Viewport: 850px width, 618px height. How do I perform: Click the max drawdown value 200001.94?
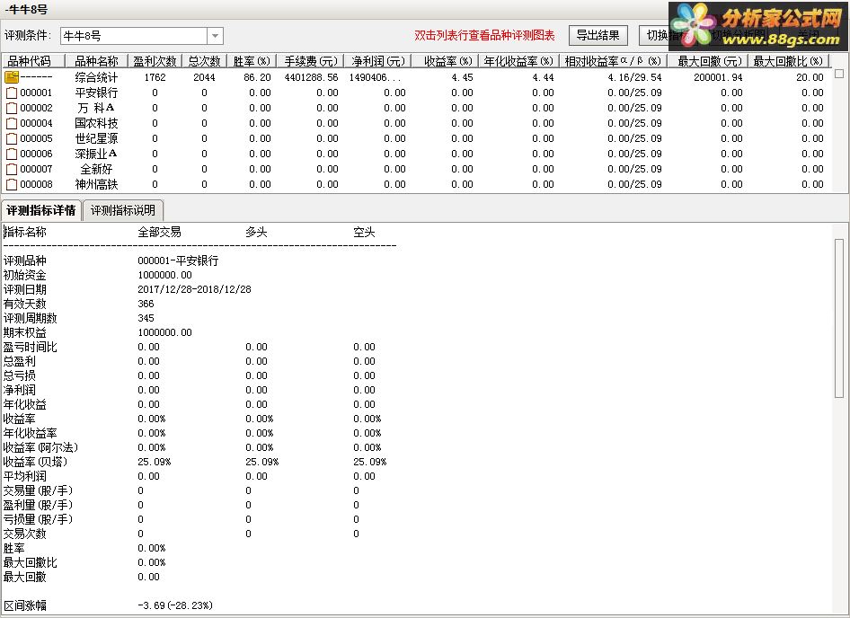(718, 77)
